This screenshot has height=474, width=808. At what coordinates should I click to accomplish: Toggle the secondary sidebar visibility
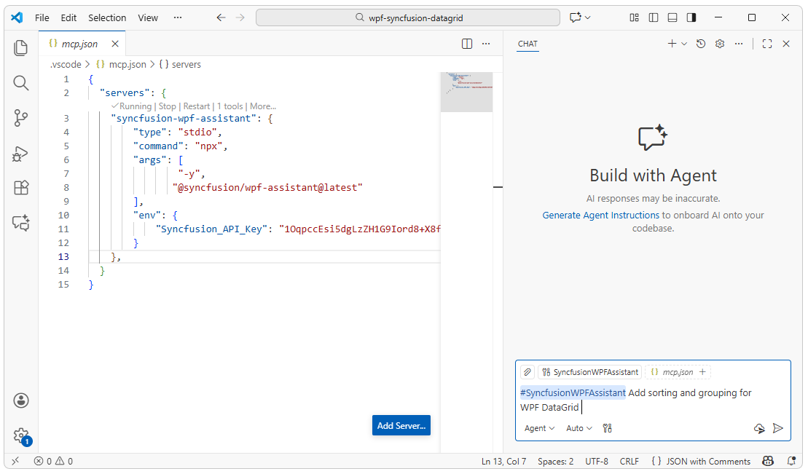pyautogui.click(x=691, y=17)
